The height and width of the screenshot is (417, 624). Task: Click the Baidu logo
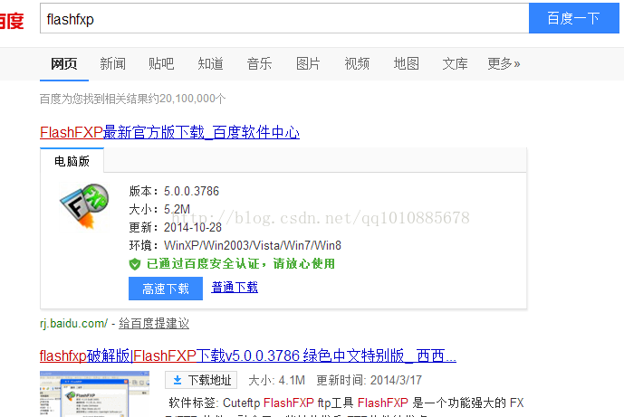12,21
